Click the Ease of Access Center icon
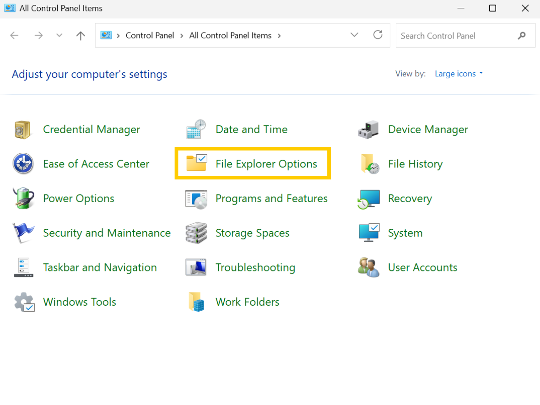This screenshot has width=540, height=405. pos(23,163)
